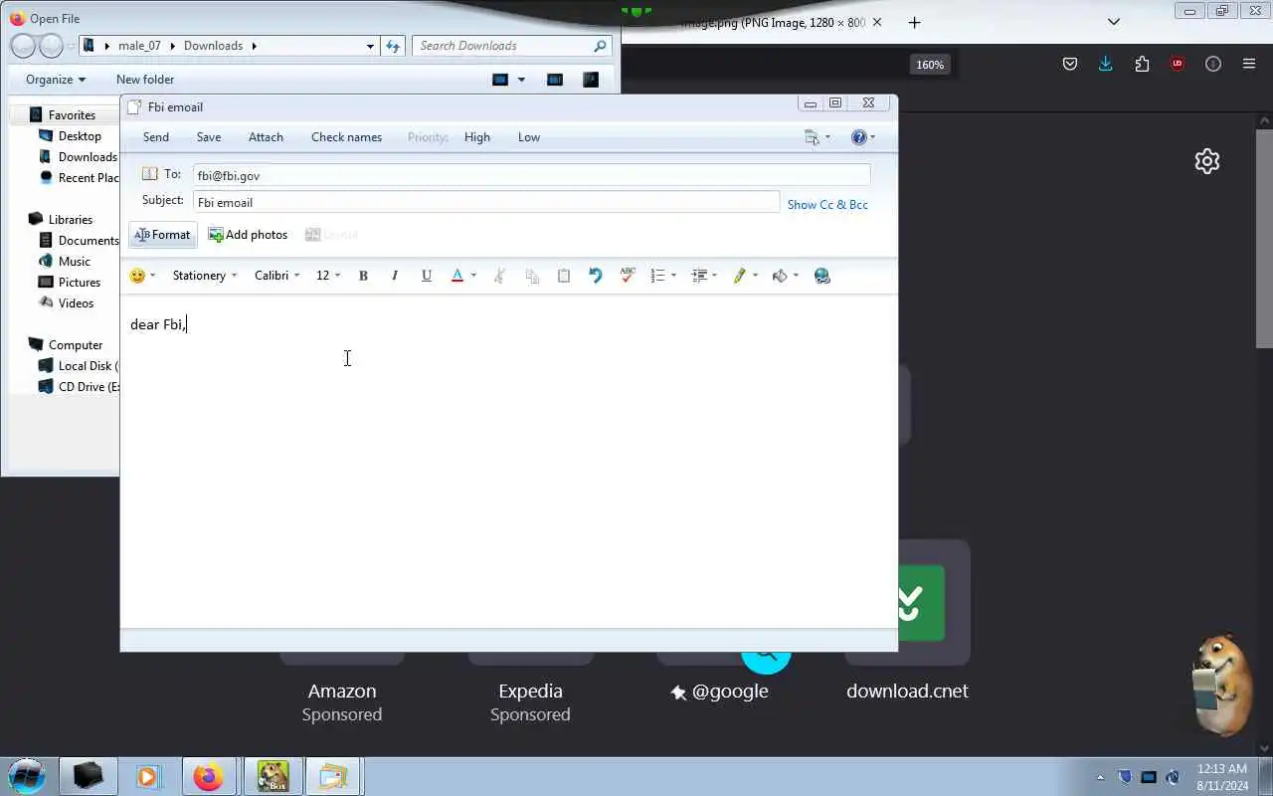List all Firefox tabs with the chevron
This screenshot has height=796, width=1273.
1114,22
